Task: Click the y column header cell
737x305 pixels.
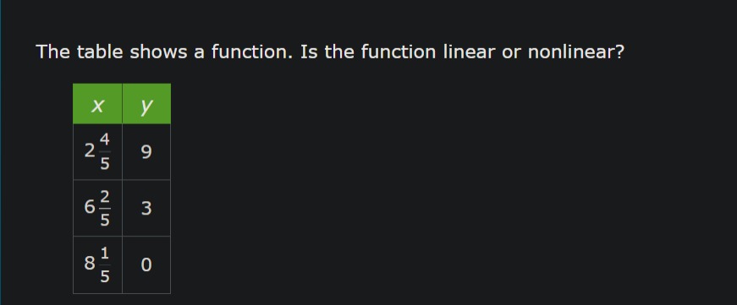Action: click(146, 104)
